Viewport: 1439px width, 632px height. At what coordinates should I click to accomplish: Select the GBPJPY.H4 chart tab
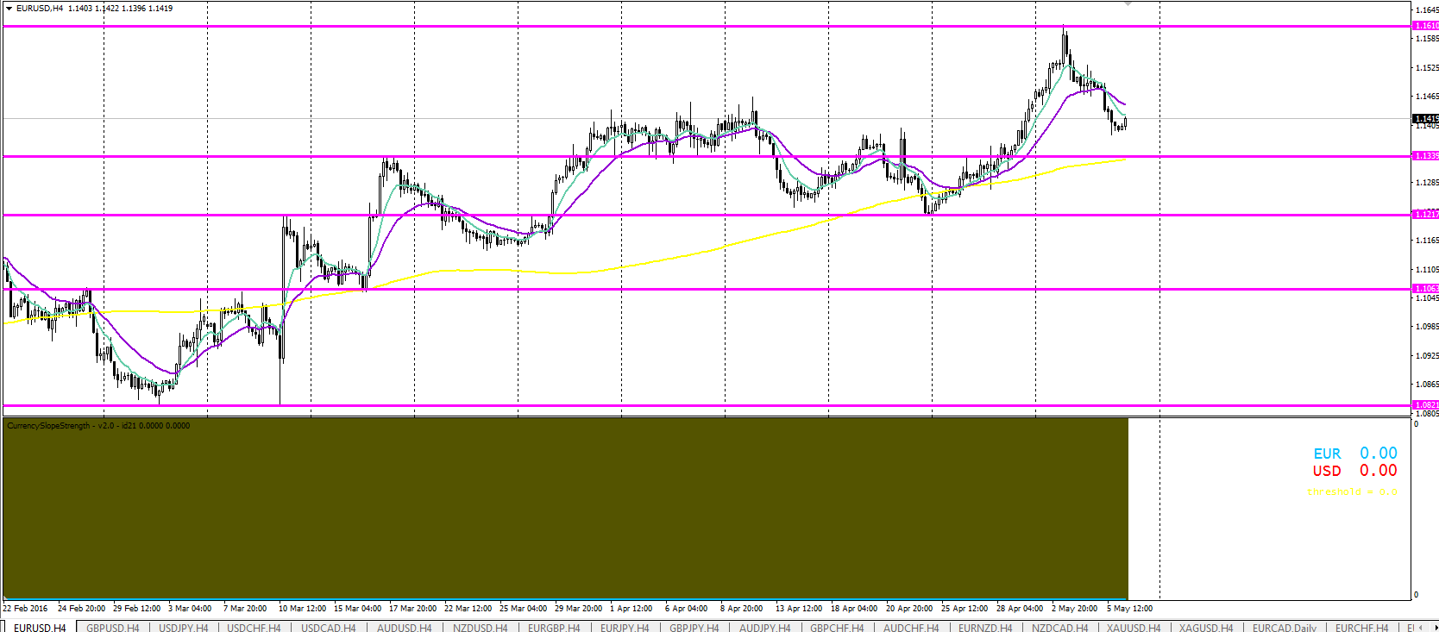pos(694,628)
